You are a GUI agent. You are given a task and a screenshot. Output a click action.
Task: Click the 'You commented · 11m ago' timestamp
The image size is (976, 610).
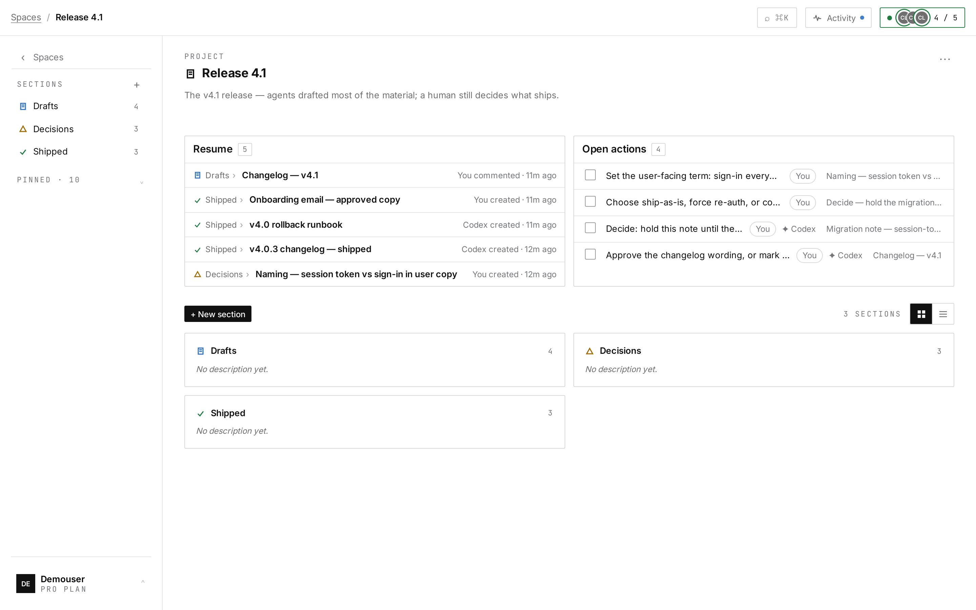click(x=507, y=176)
